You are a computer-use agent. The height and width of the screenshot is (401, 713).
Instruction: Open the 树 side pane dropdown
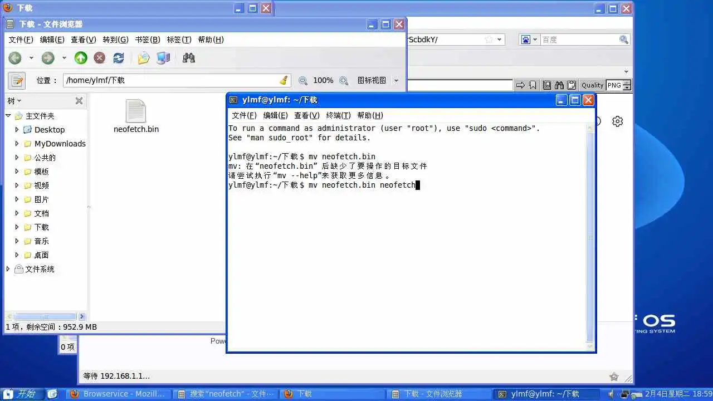14,101
